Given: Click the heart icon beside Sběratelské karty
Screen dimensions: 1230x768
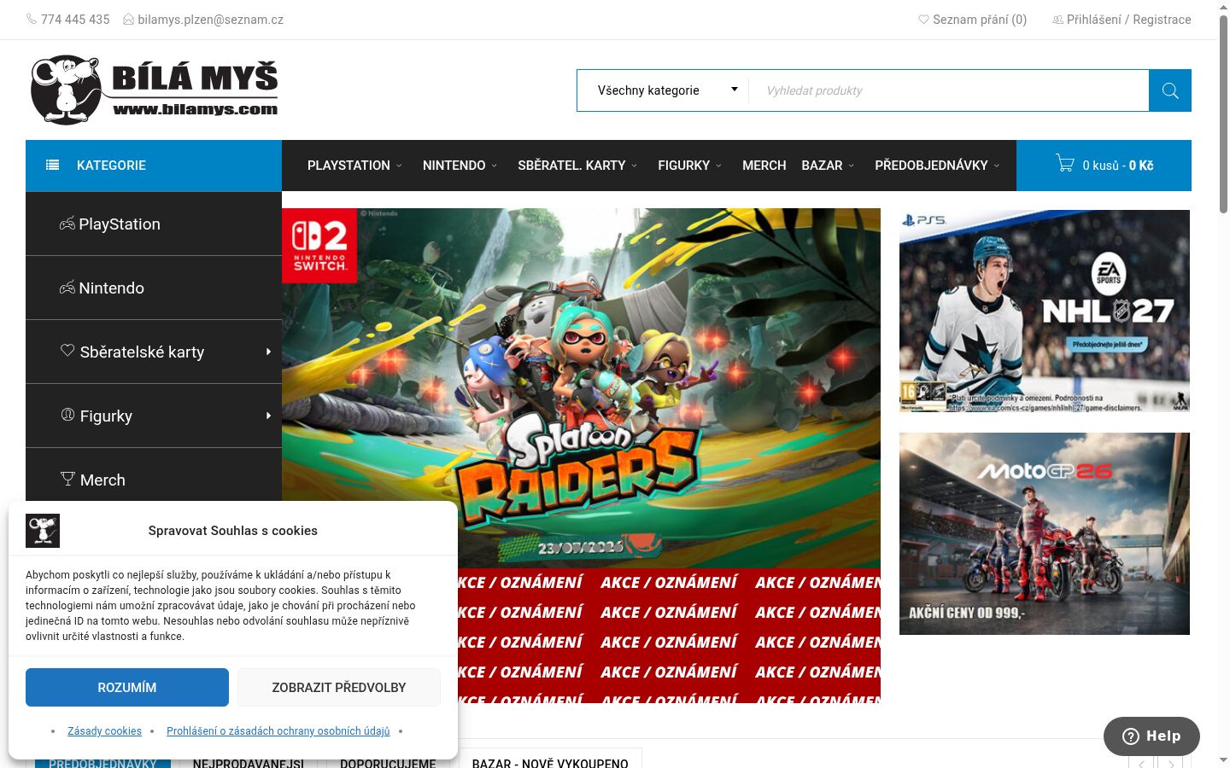Looking at the screenshot, I should click(x=67, y=351).
